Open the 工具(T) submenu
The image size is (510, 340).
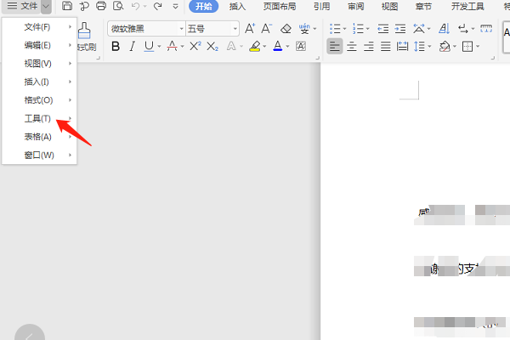(39, 118)
